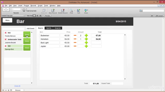The image size is (165, 92).
Task: Click guest list scroll down arrow
Action: (32, 83)
